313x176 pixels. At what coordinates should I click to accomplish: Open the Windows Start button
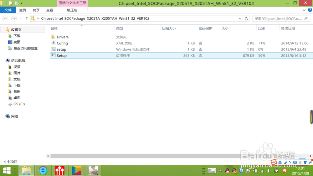(7, 171)
